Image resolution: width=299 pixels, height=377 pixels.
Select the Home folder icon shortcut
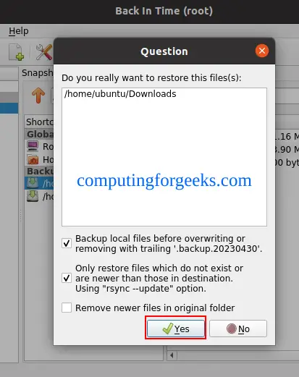pyautogui.click(x=33, y=159)
